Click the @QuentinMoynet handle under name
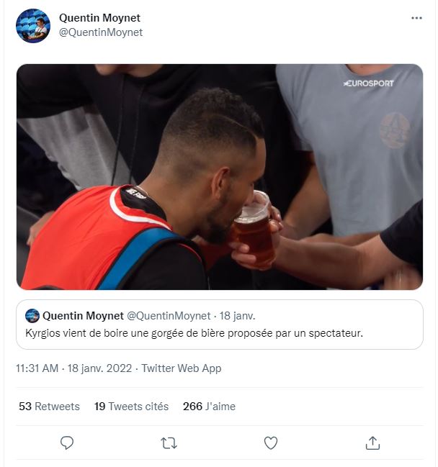438x467 pixels. 101,32
